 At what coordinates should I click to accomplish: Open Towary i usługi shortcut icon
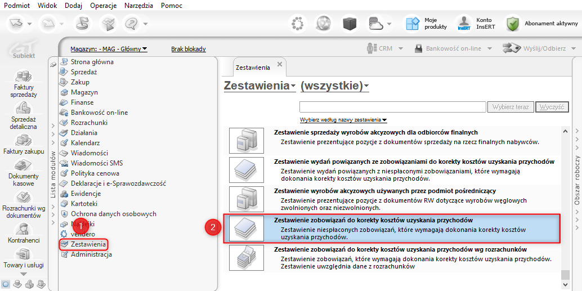24,254
